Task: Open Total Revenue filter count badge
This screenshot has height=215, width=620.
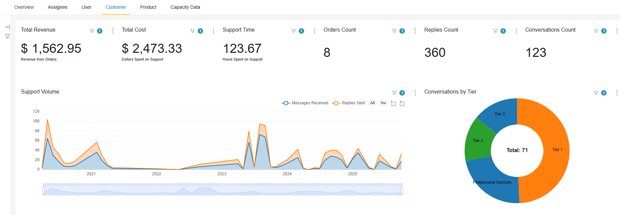Action: (100, 31)
